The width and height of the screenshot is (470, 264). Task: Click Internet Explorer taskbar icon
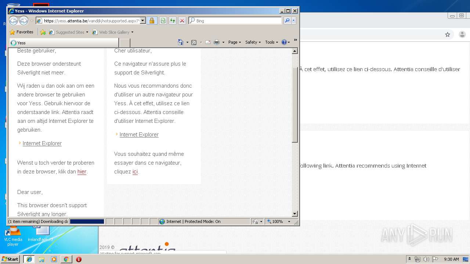[29, 259]
